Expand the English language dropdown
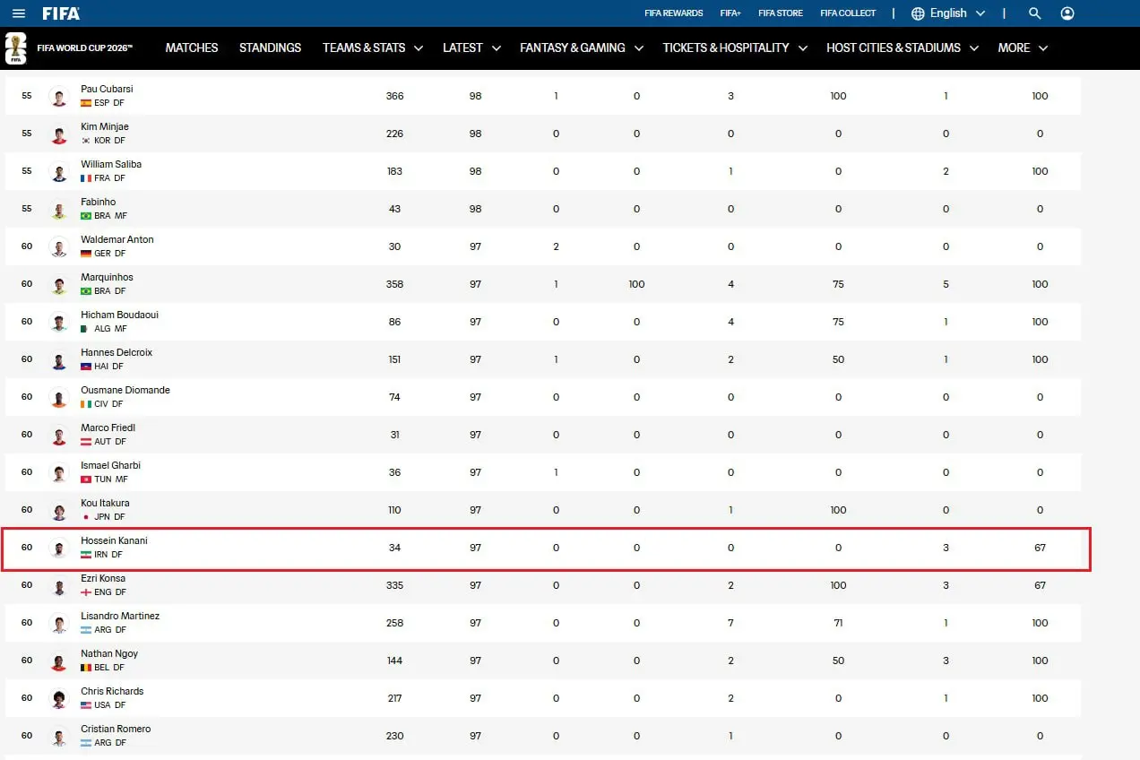 [948, 13]
